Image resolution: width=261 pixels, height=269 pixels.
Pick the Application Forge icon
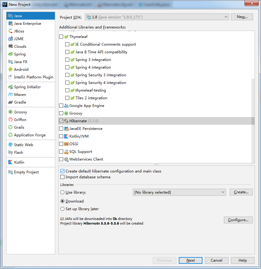pos(10,135)
